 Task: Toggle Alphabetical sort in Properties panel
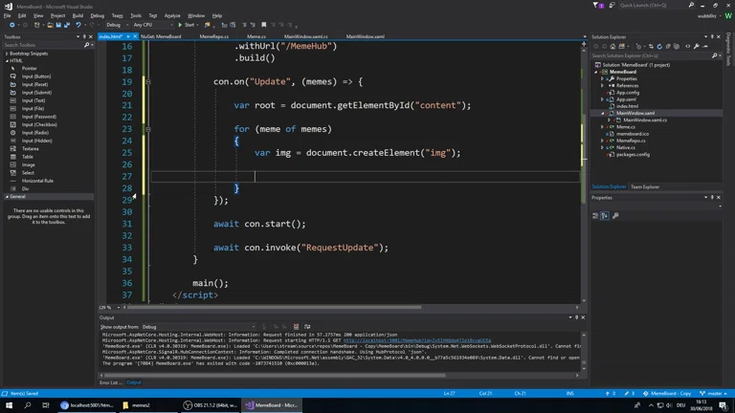click(x=605, y=216)
